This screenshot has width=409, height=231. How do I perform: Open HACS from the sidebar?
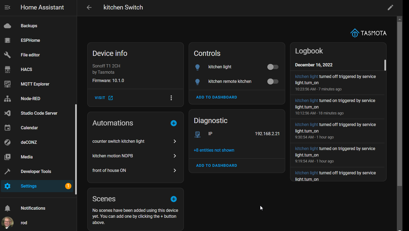coord(26,69)
